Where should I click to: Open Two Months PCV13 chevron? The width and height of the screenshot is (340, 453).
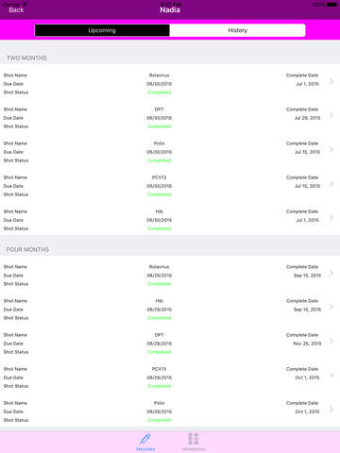click(x=331, y=183)
